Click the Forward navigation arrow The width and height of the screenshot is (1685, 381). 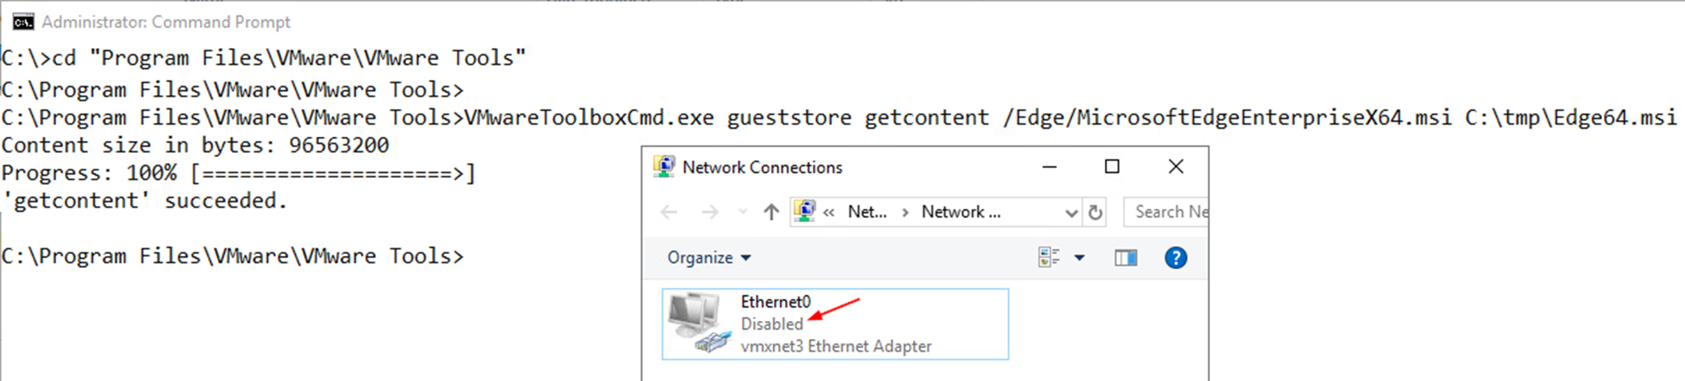[710, 212]
